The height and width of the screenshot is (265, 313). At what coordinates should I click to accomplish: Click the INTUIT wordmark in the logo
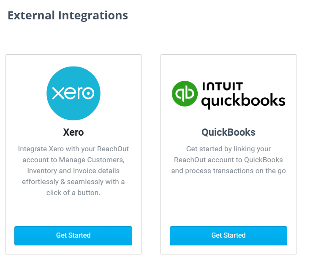coord(223,86)
